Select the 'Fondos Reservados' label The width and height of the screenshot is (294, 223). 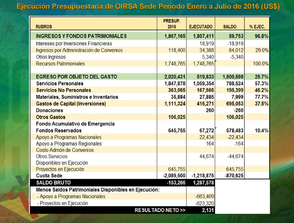pos(59,130)
